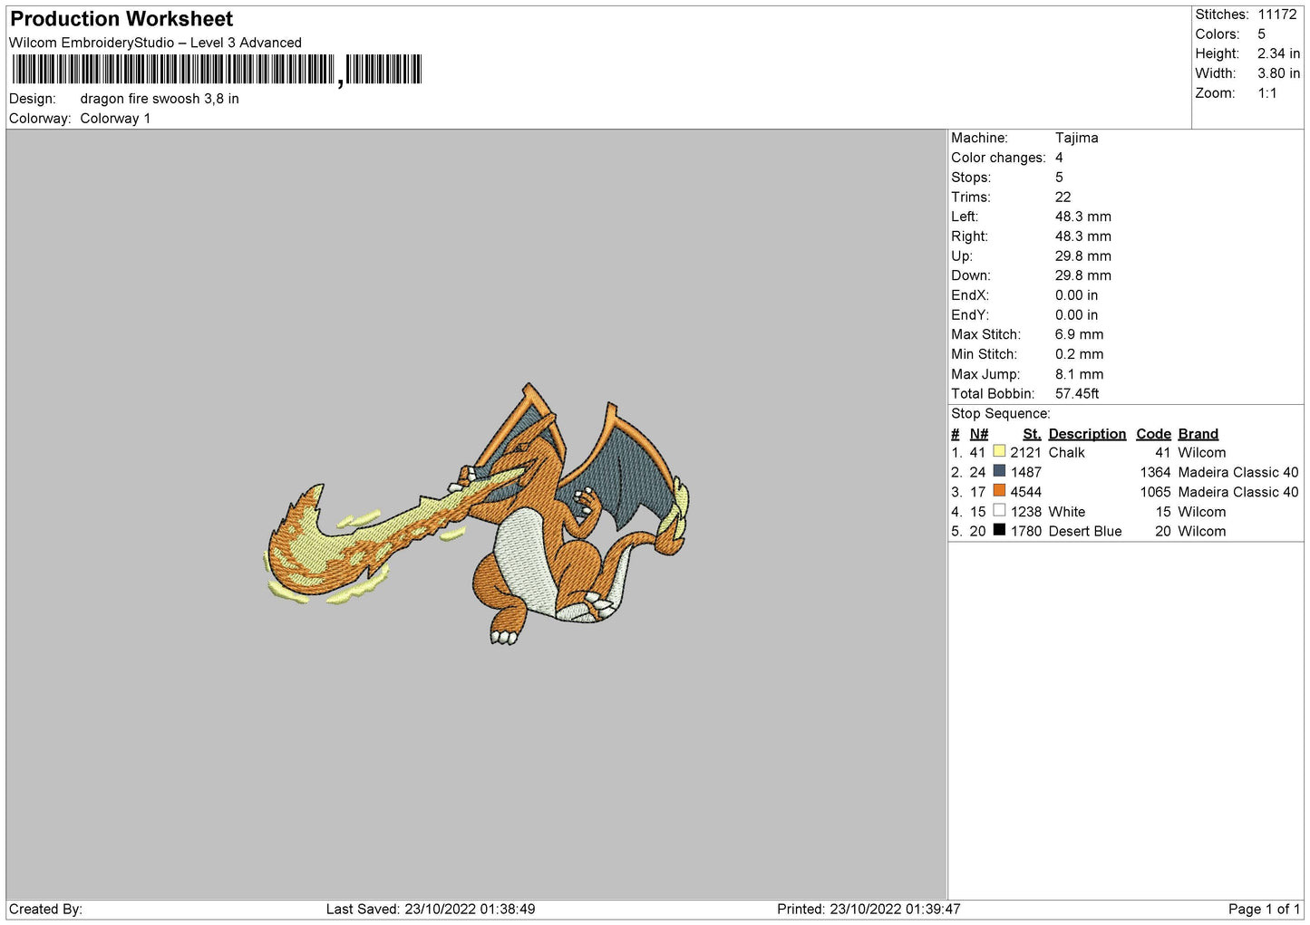Viewport: 1310px width, 925px height.
Task: Click the Max Stitch value 6.9 mm
Action: point(1079,335)
